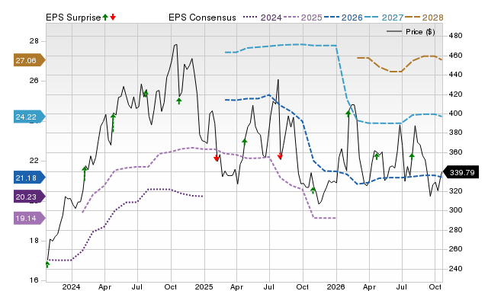Click the green surprise arrow after October 2025

313,190
